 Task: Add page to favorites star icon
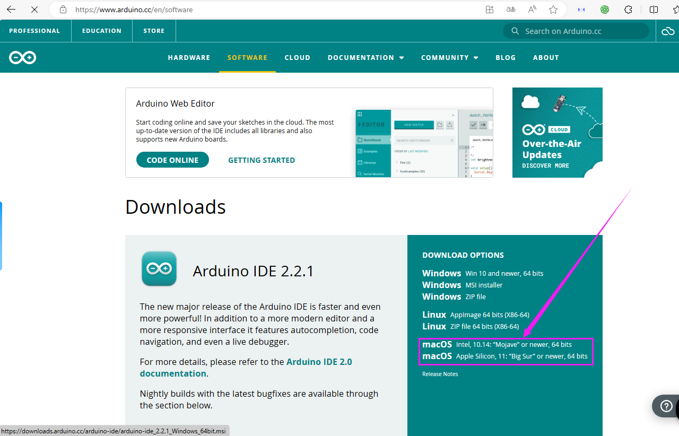tap(553, 10)
